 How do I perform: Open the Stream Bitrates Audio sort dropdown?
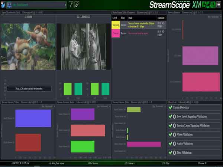tap(103, 106)
